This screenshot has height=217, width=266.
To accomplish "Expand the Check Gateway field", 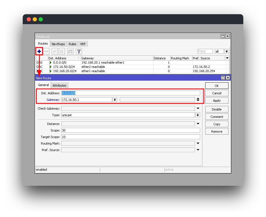I will (198, 108).
